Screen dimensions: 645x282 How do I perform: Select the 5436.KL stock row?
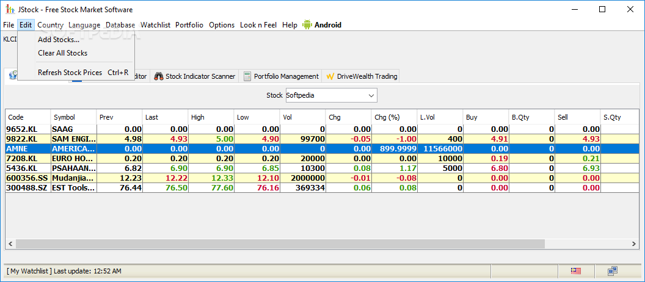pyautogui.click(x=322, y=168)
